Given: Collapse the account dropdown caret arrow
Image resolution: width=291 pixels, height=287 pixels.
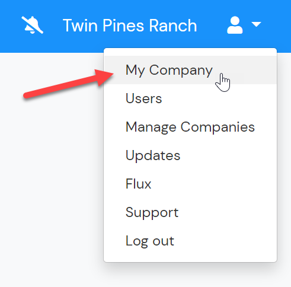Looking at the screenshot, I should pyautogui.click(x=256, y=24).
